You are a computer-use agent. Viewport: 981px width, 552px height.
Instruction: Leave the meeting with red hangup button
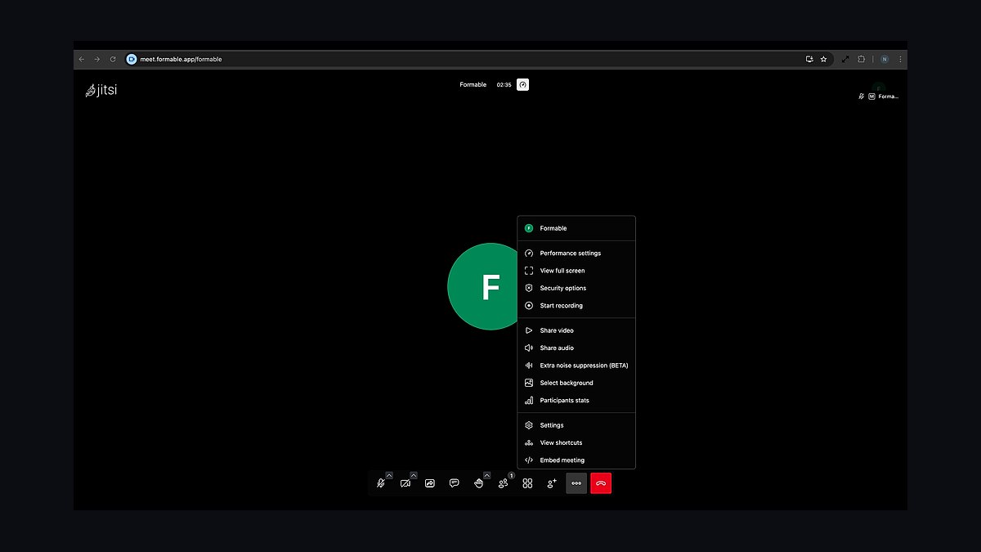pos(601,483)
